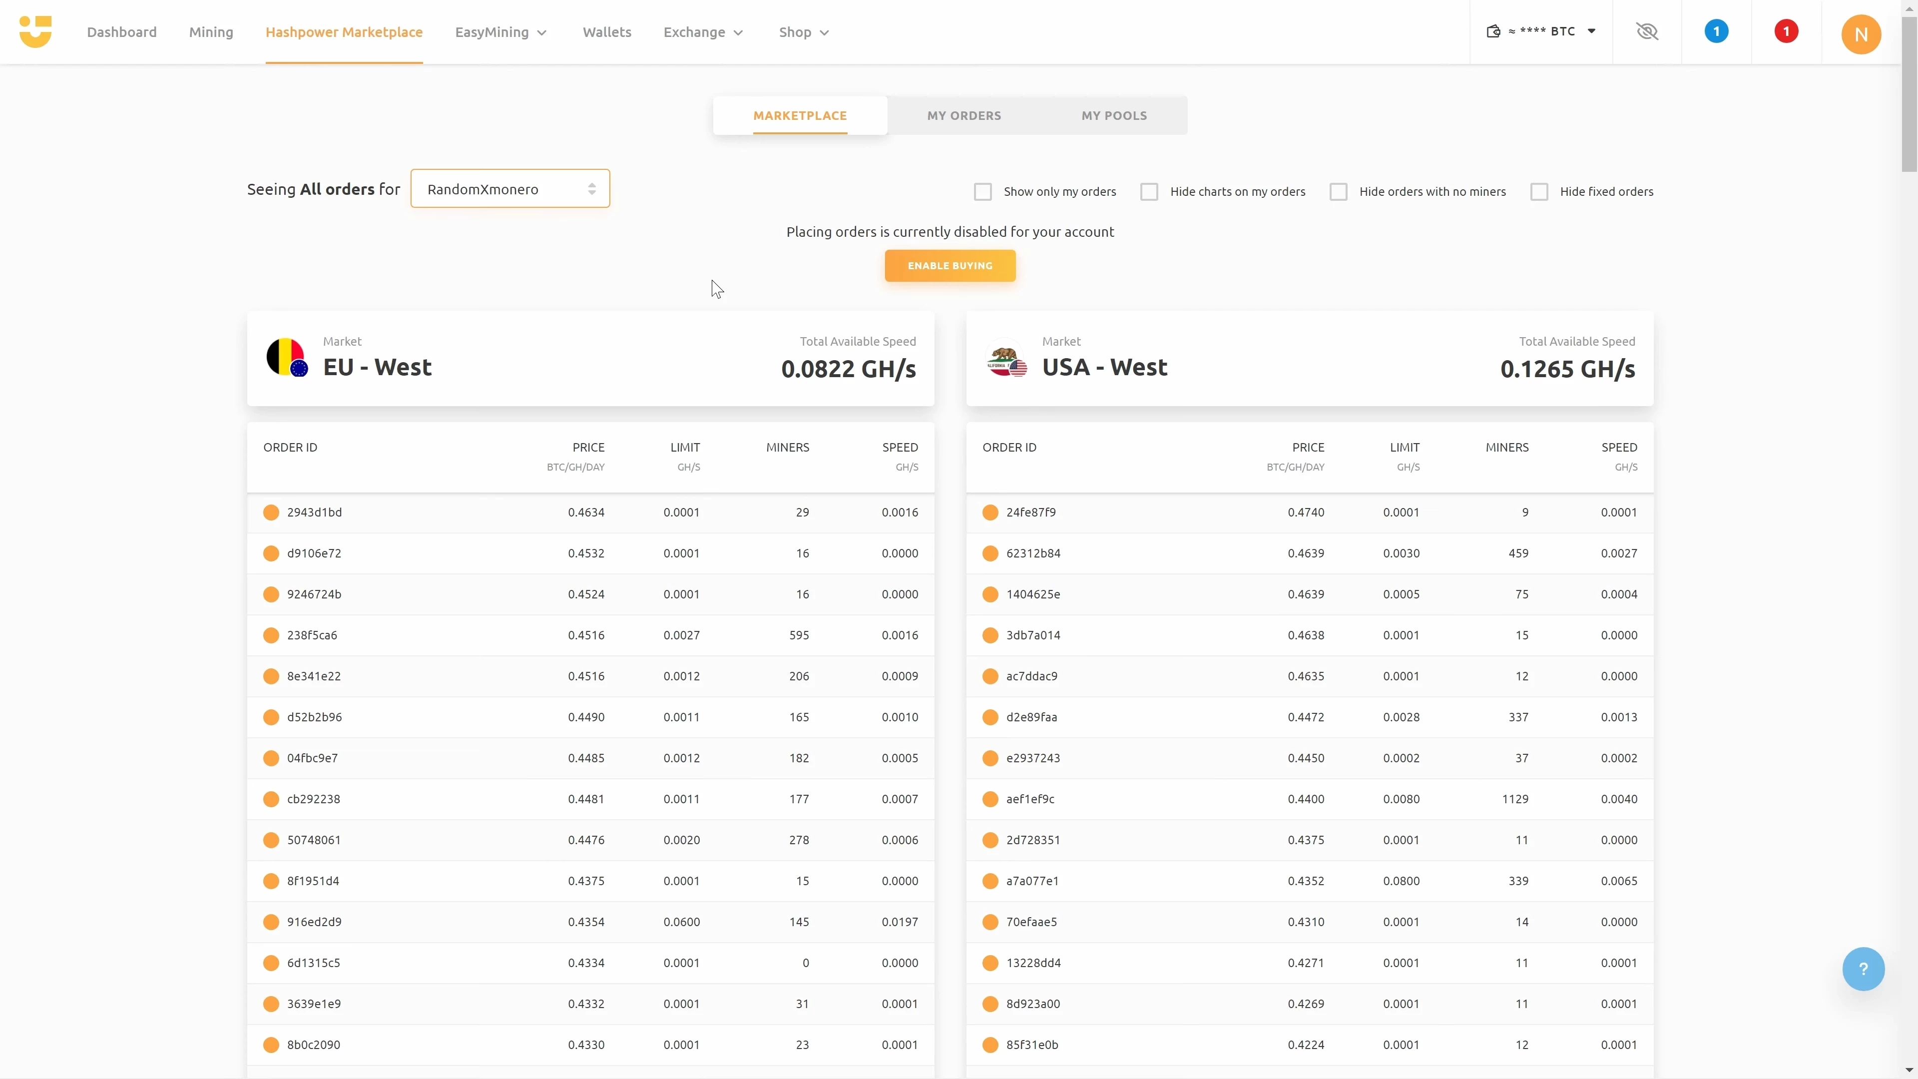Viewport: 1918px width, 1079px height.
Task: Click the orange dot for order 13228dd4
Action: tap(990, 963)
